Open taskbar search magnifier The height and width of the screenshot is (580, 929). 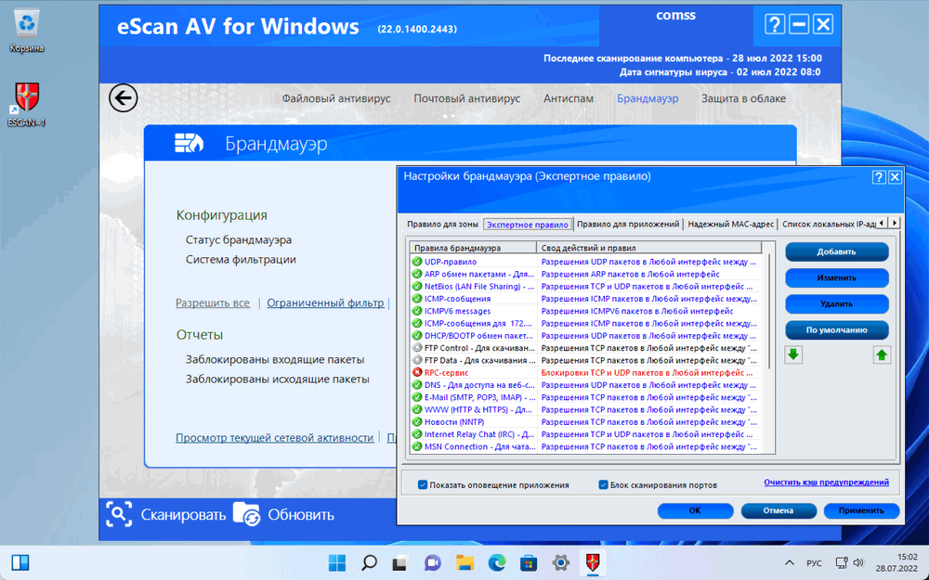coord(369,562)
